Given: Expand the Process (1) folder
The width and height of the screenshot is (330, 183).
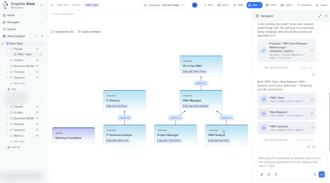Looking at the screenshot, I should [x=8, y=72].
